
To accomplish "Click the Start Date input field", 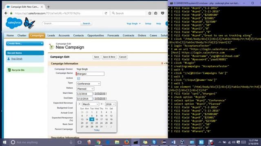I will [x=84, y=94].
